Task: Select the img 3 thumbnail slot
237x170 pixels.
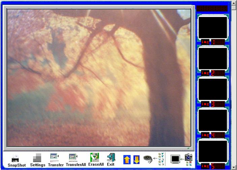Action: [x=213, y=90]
